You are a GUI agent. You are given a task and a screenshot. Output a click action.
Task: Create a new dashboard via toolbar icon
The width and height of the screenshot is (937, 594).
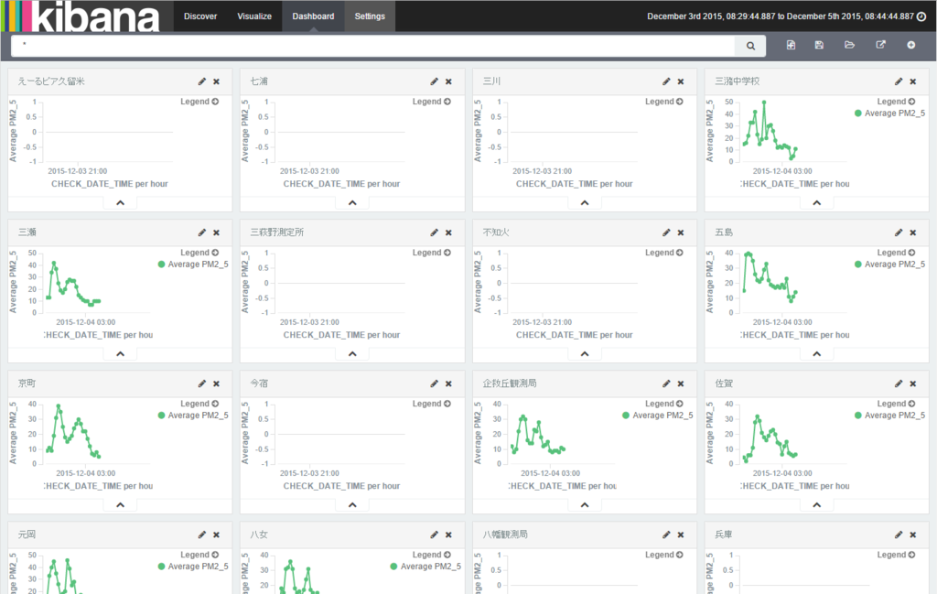791,45
